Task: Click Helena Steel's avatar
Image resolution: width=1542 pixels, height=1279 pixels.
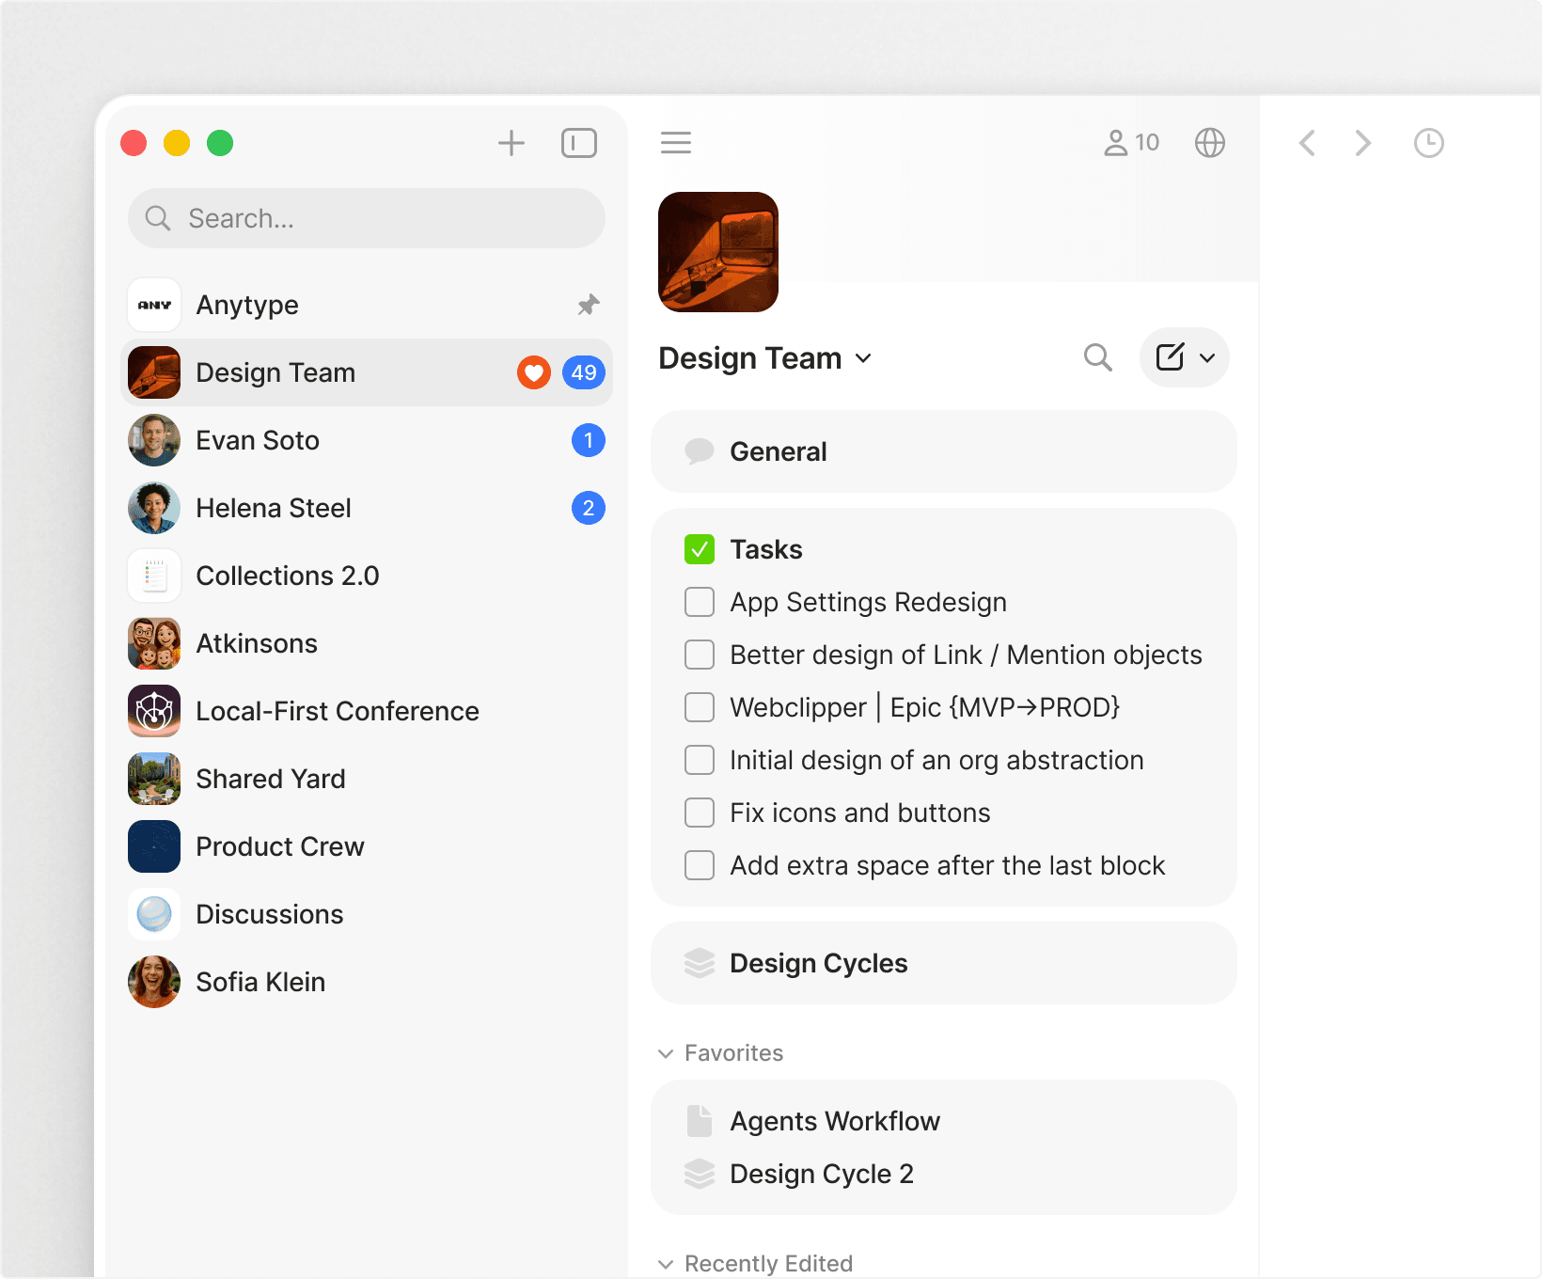Action: 154,508
